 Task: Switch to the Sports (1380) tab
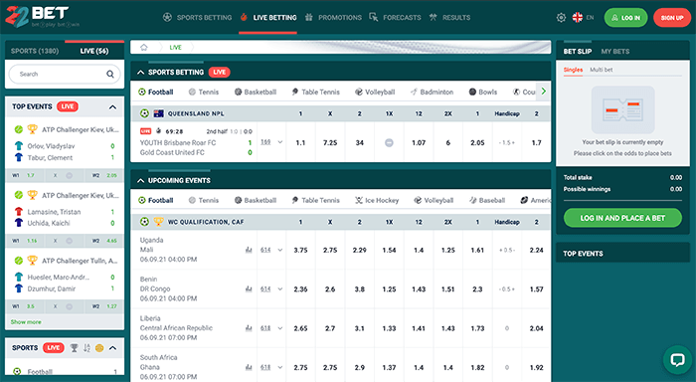click(x=35, y=51)
